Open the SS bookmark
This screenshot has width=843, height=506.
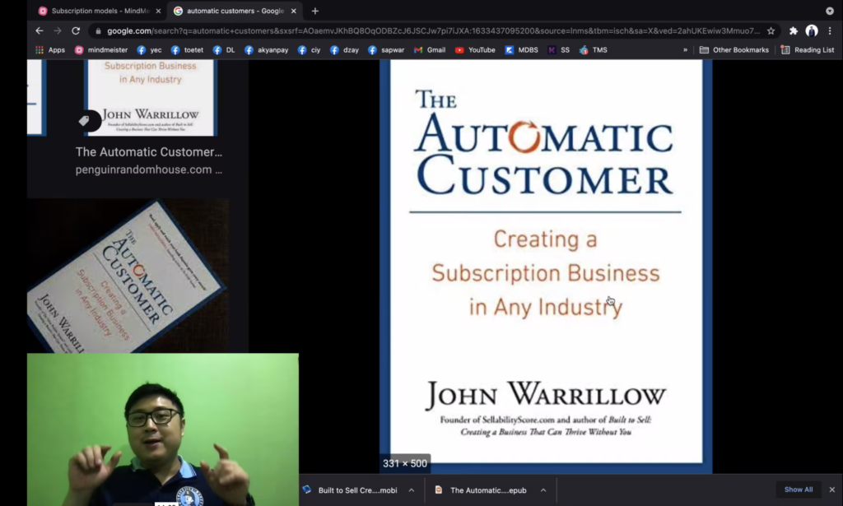coord(559,50)
